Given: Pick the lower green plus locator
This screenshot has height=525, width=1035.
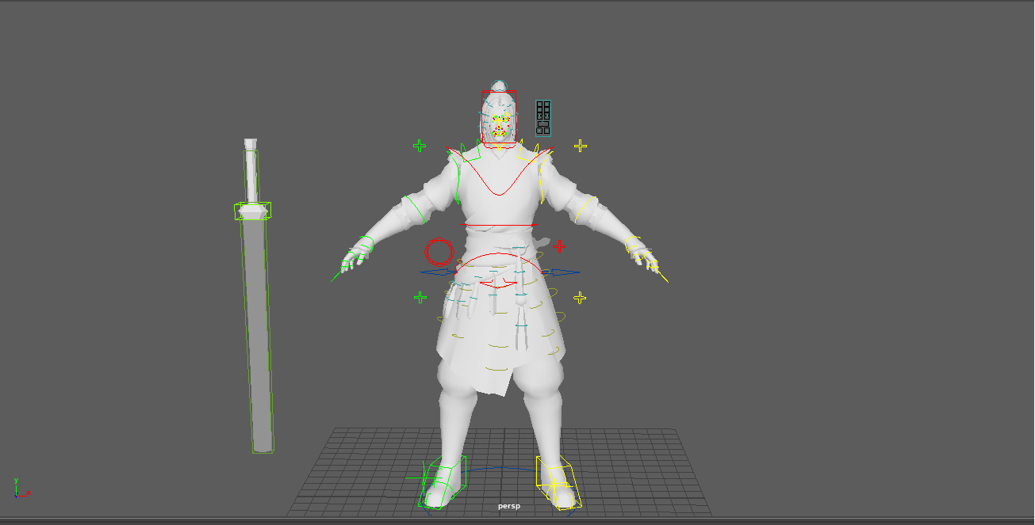Looking at the screenshot, I should coord(420,297).
